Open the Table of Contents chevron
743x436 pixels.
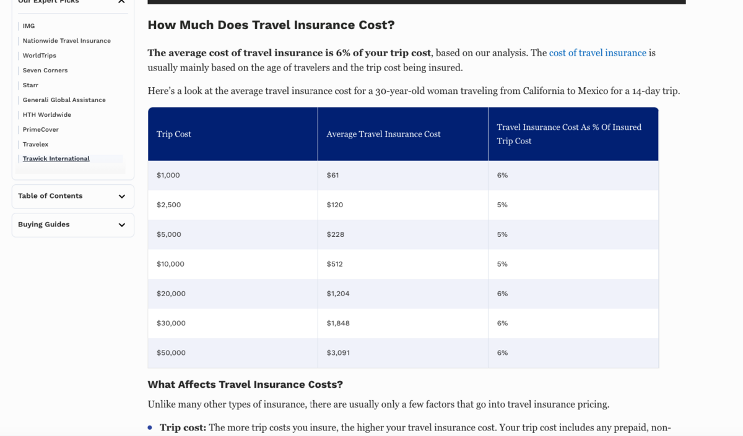click(x=122, y=196)
